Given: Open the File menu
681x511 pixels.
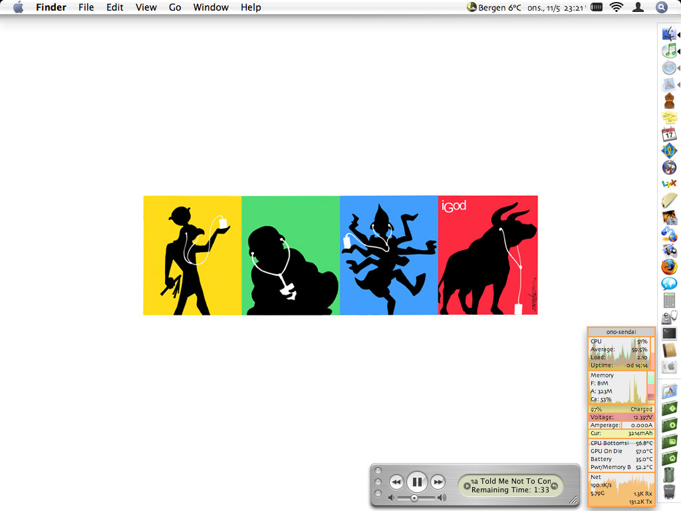Looking at the screenshot, I should (86, 7).
